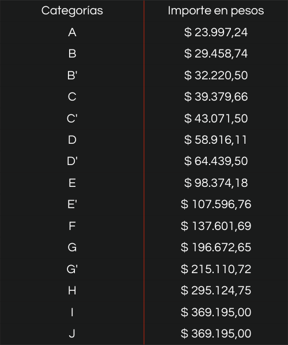Viewport: 288px width, 345px height.
Task: Click the $ 32.220,50 value
Action: (216, 75)
